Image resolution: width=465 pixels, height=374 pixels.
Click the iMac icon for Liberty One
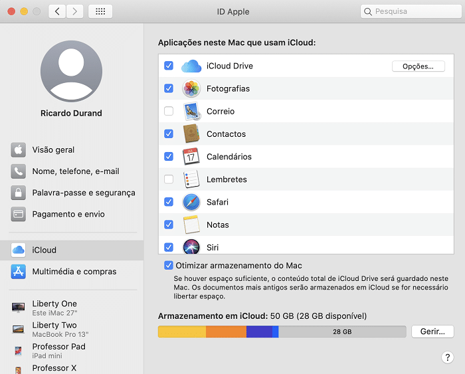pyautogui.click(x=19, y=308)
